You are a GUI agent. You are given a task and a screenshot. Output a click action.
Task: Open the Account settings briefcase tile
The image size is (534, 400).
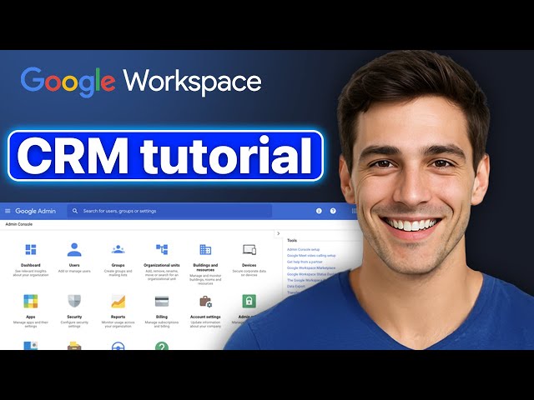tap(205, 311)
